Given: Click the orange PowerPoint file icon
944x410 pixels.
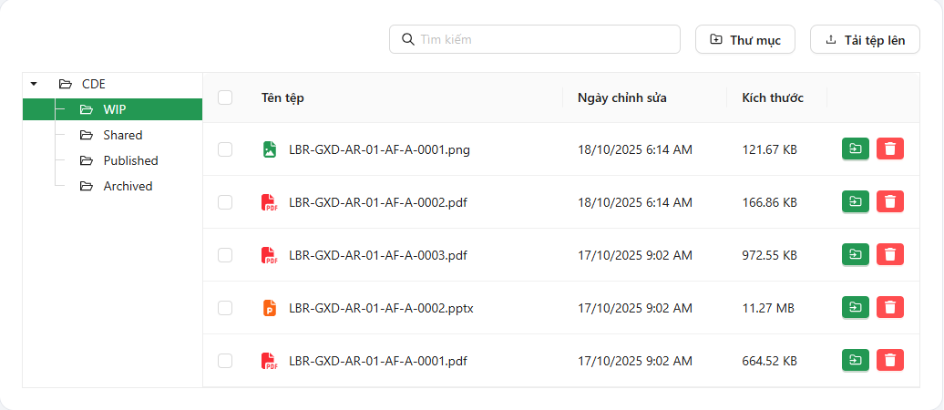Looking at the screenshot, I should (269, 308).
